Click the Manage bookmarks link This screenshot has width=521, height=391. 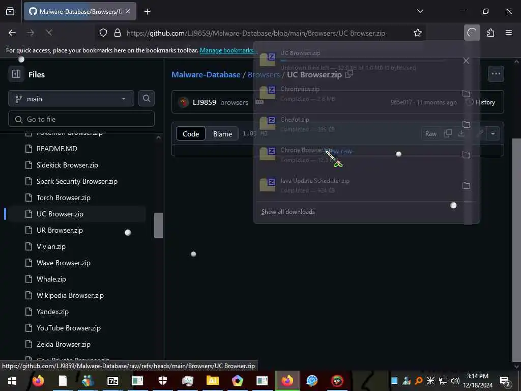point(227,50)
